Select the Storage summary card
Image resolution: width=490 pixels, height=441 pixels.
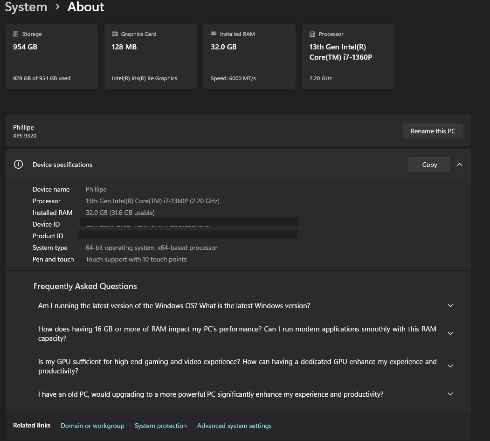51,56
